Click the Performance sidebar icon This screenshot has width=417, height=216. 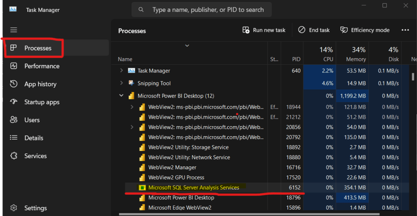[x=13, y=66]
